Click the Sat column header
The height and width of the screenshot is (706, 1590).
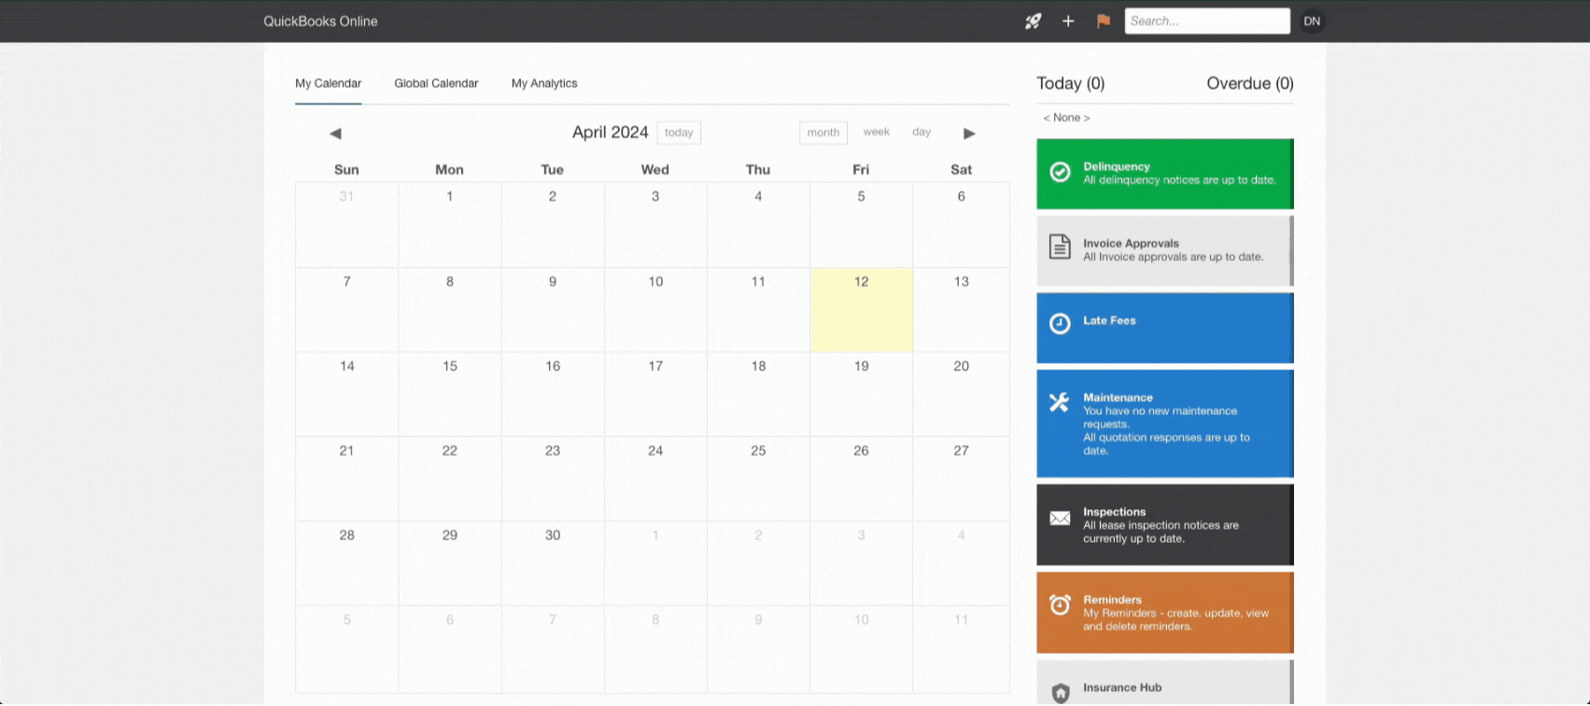(961, 170)
